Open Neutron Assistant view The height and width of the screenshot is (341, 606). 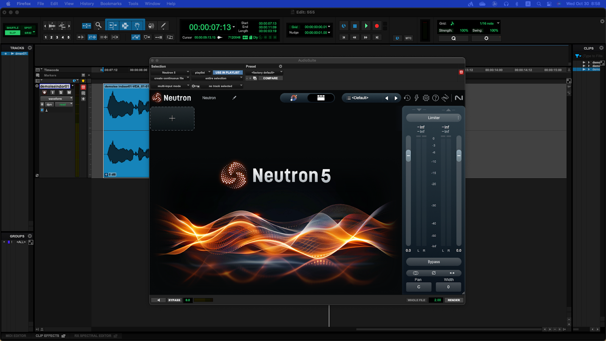294,98
